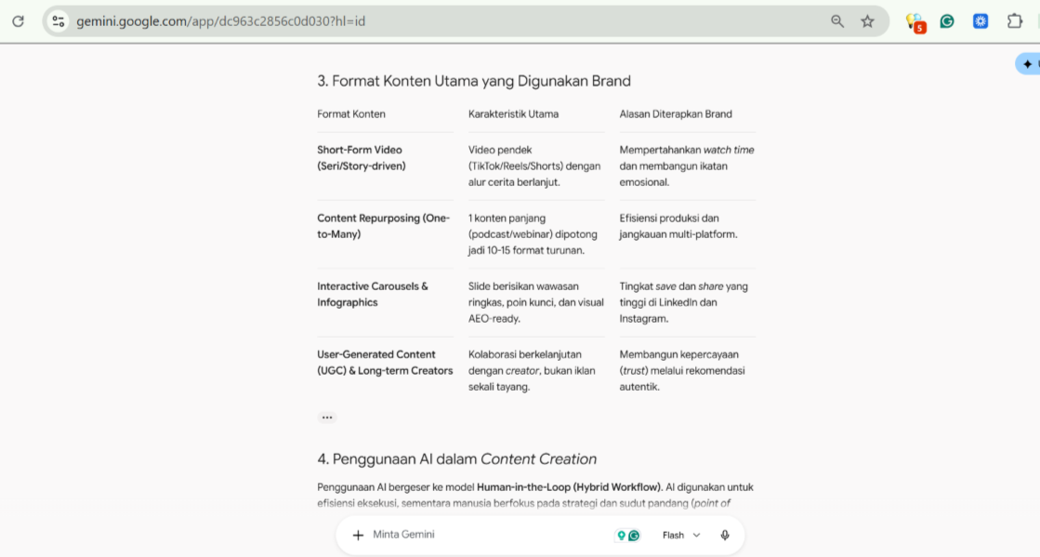This screenshot has height=557, width=1040.
Task: Click the zoom magnifier icon in the address bar
Action: coord(837,21)
